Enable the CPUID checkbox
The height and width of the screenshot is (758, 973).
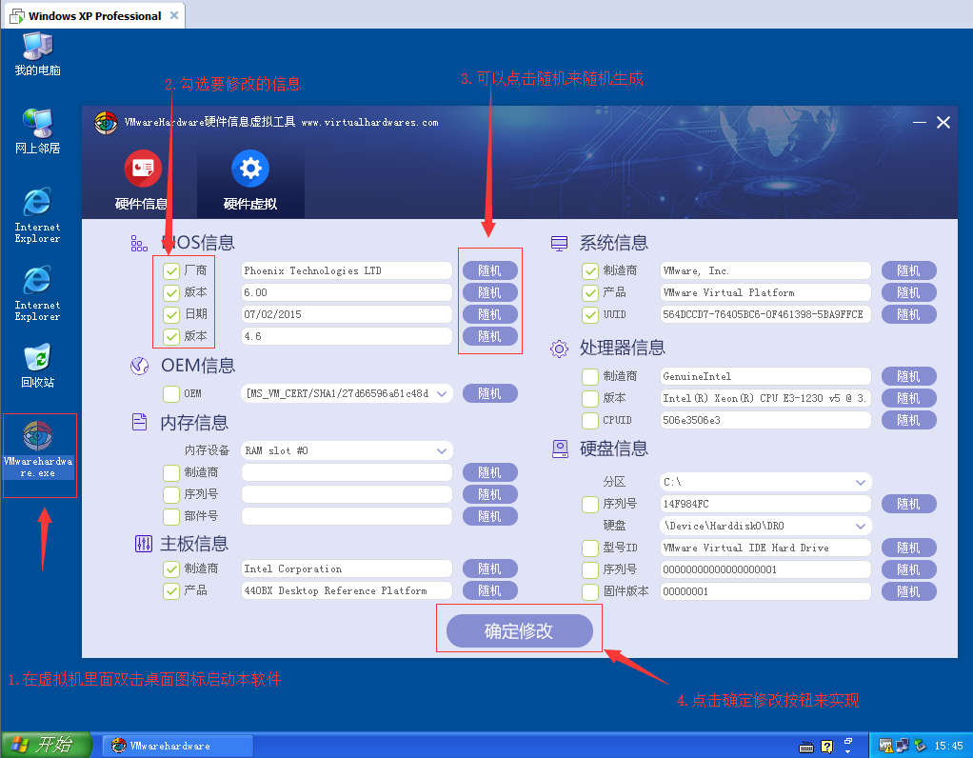click(x=590, y=420)
